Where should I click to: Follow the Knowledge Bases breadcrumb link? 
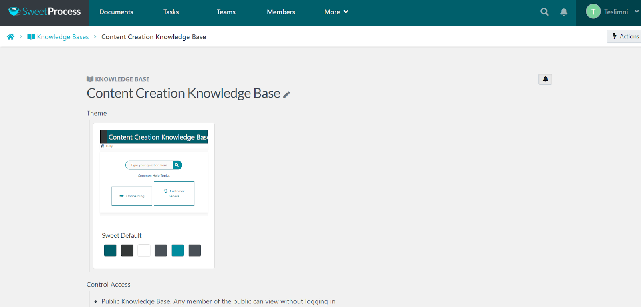(x=62, y=37)
